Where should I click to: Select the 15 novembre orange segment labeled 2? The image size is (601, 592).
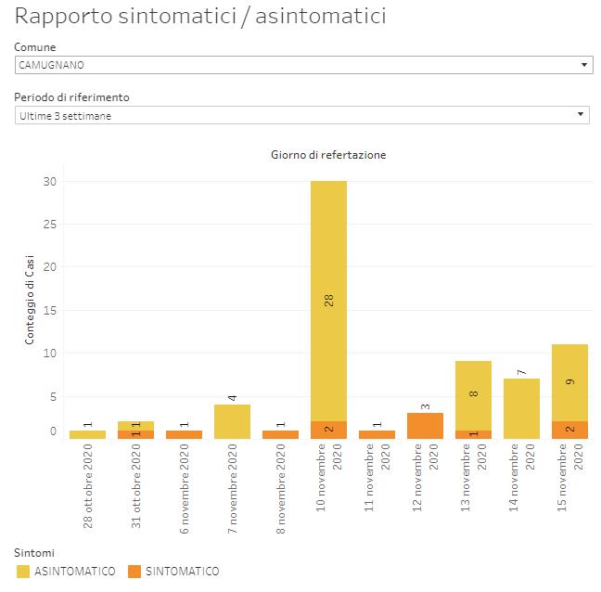click(x=569, y=430)
